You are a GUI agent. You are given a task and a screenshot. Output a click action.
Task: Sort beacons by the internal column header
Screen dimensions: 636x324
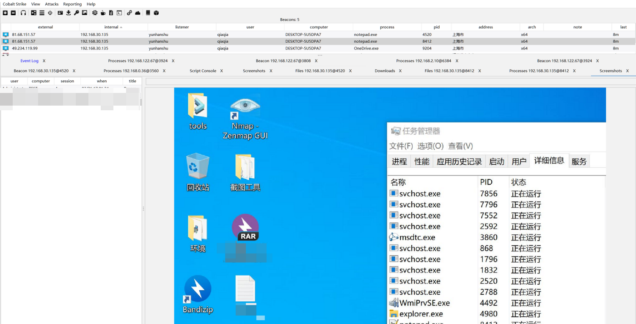point(111,27)
